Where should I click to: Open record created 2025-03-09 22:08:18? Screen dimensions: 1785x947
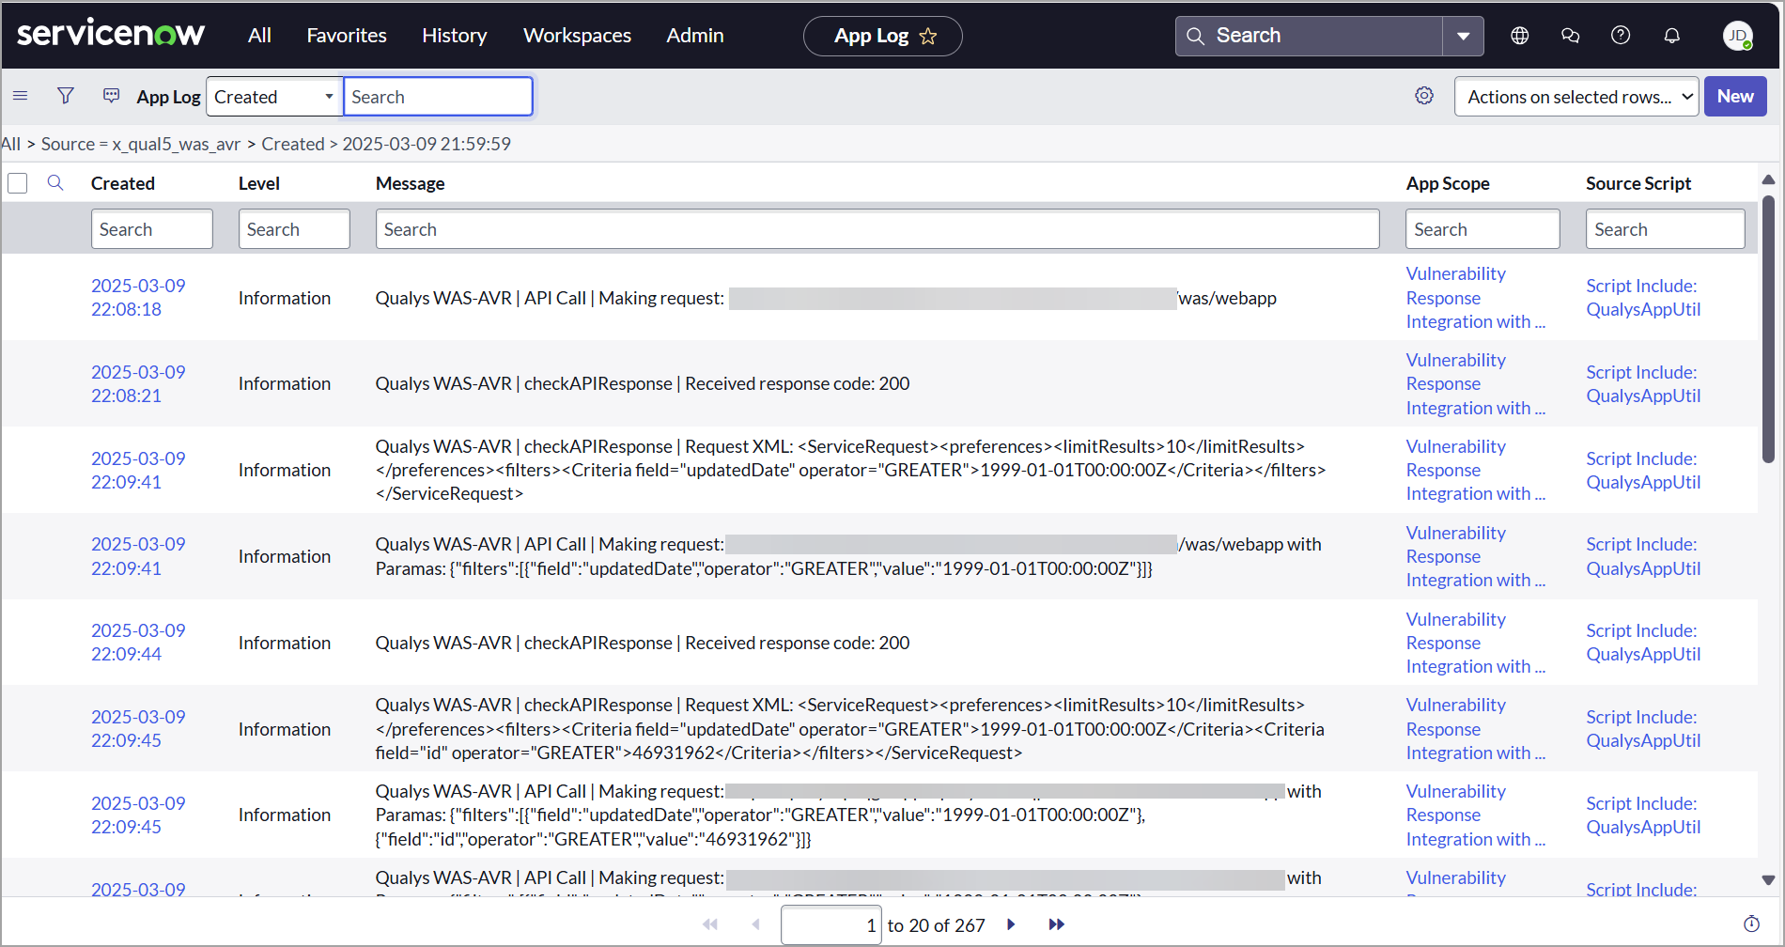click(138, 297)
